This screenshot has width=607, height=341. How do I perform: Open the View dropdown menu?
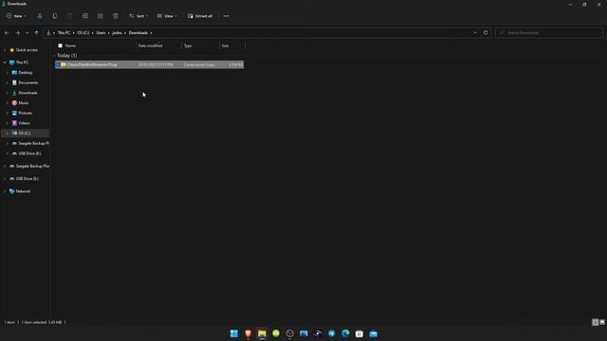point(167,16)
